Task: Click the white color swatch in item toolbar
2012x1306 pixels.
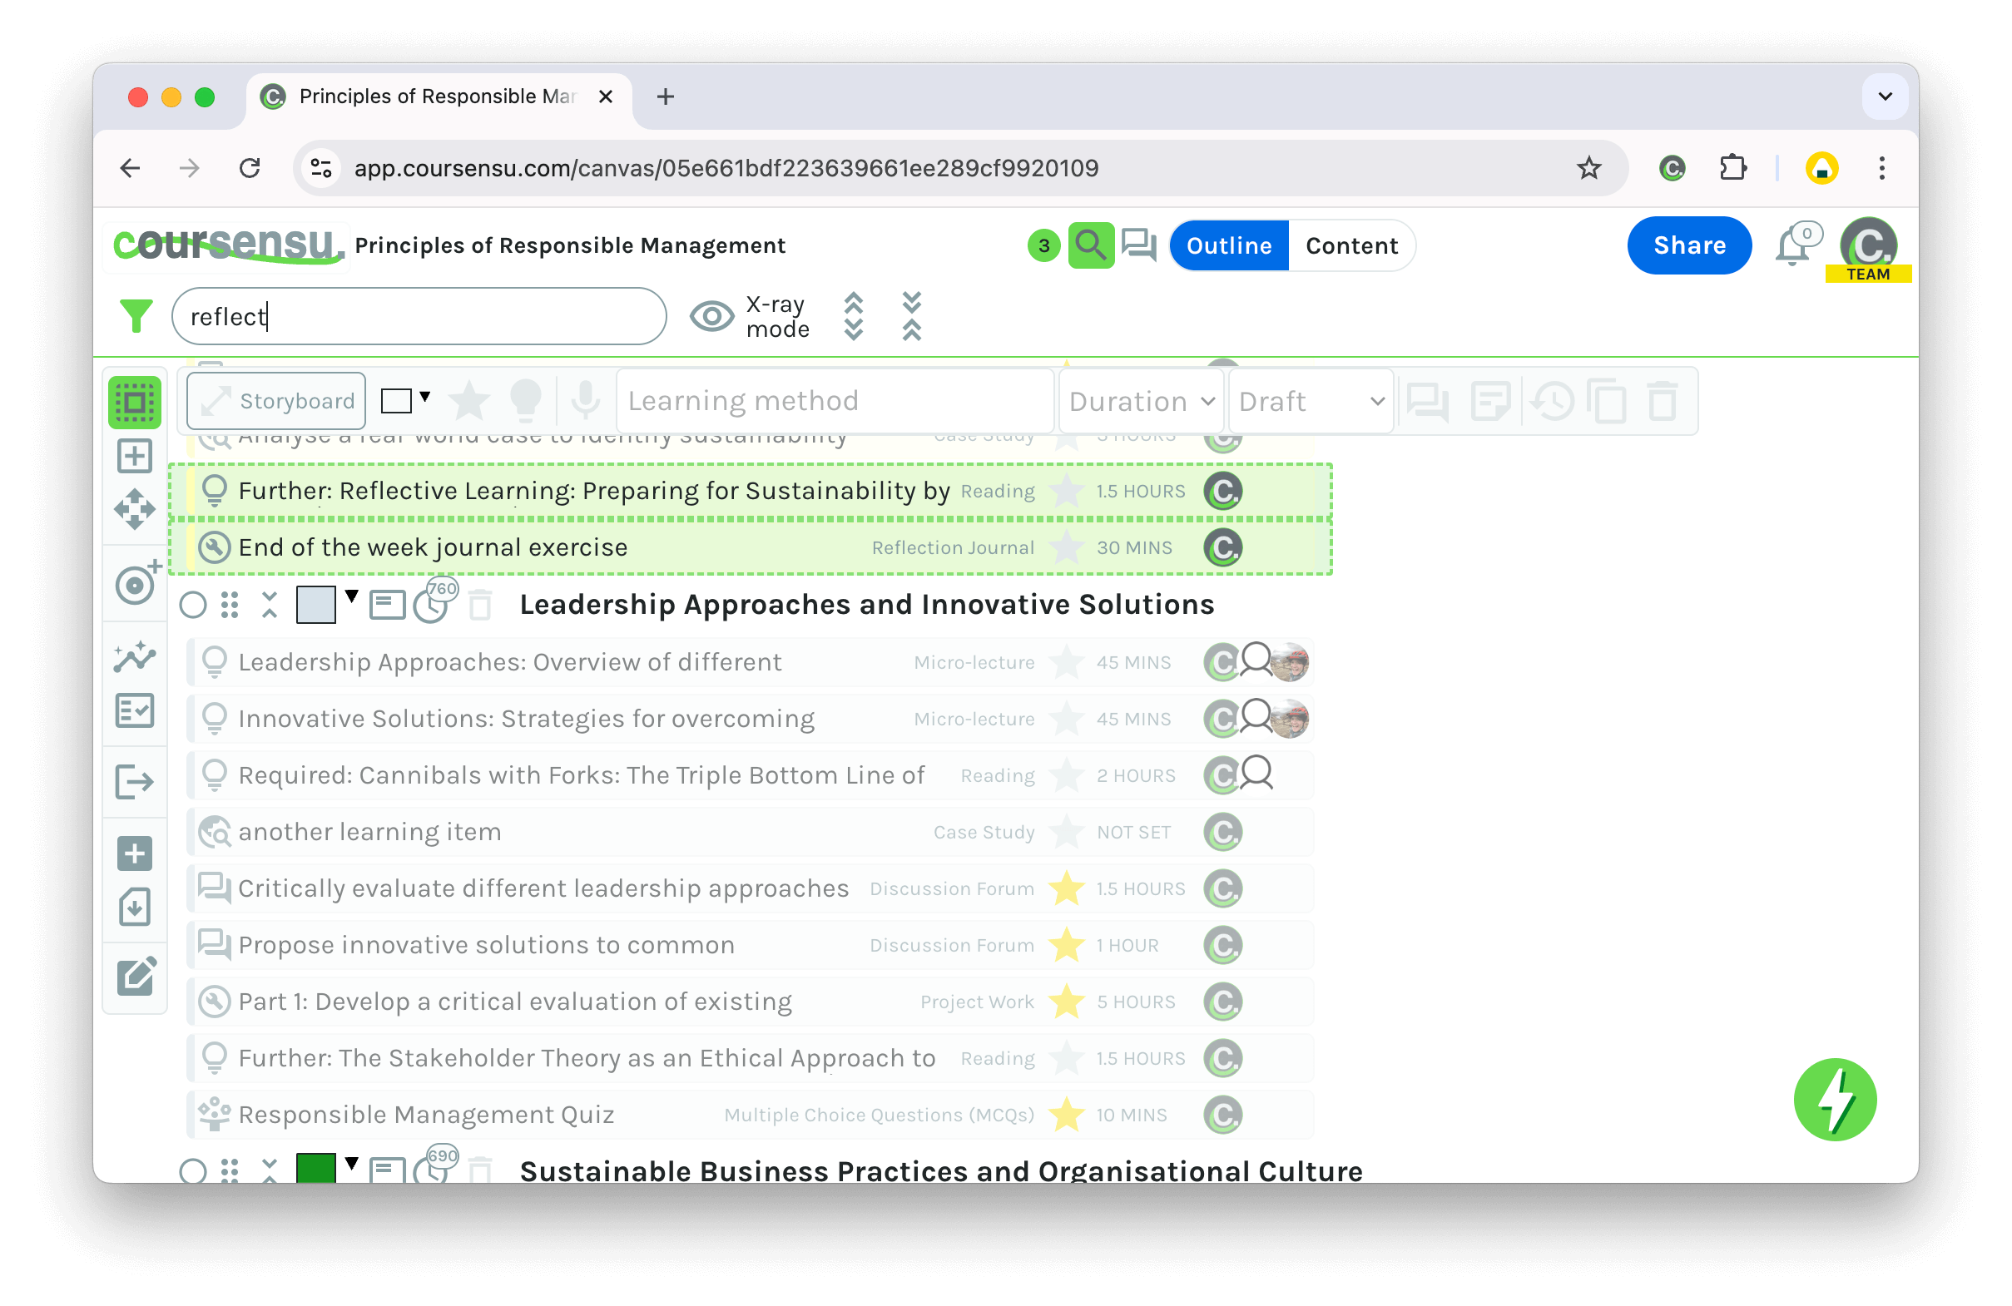Action: point(395,401)
